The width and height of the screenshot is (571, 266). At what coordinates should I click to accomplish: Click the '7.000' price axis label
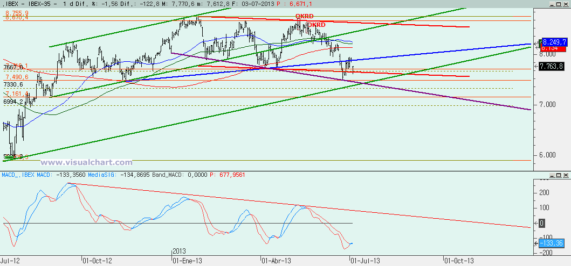(548, 104)
